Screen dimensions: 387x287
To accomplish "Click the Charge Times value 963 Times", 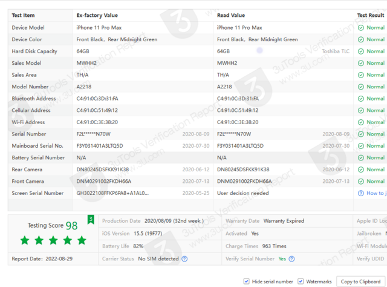I will point(274,246).
